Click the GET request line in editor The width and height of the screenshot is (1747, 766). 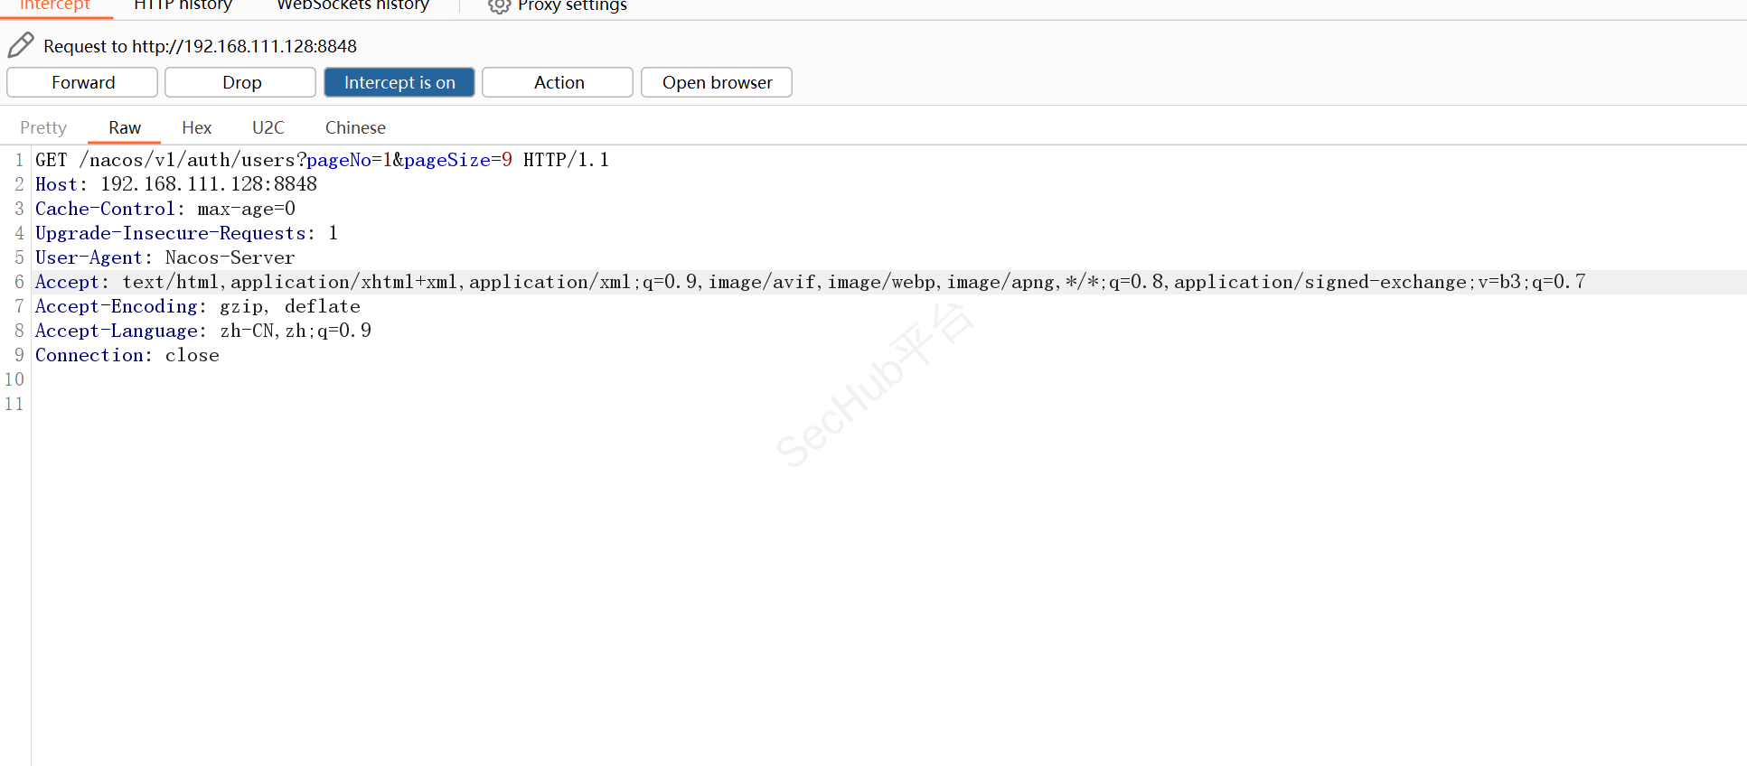(322, 160)
